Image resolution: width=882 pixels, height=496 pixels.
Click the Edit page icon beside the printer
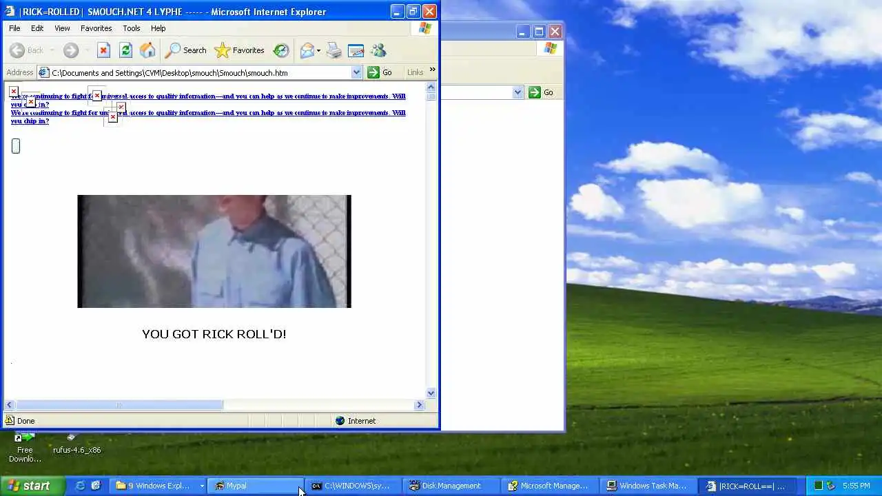(356, 50)
